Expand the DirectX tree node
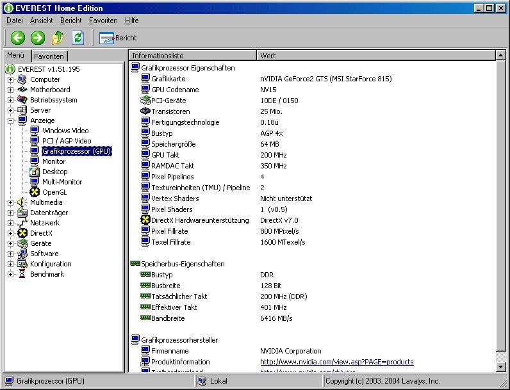This screenshot has width=510, height=390. tap(10, 233)
